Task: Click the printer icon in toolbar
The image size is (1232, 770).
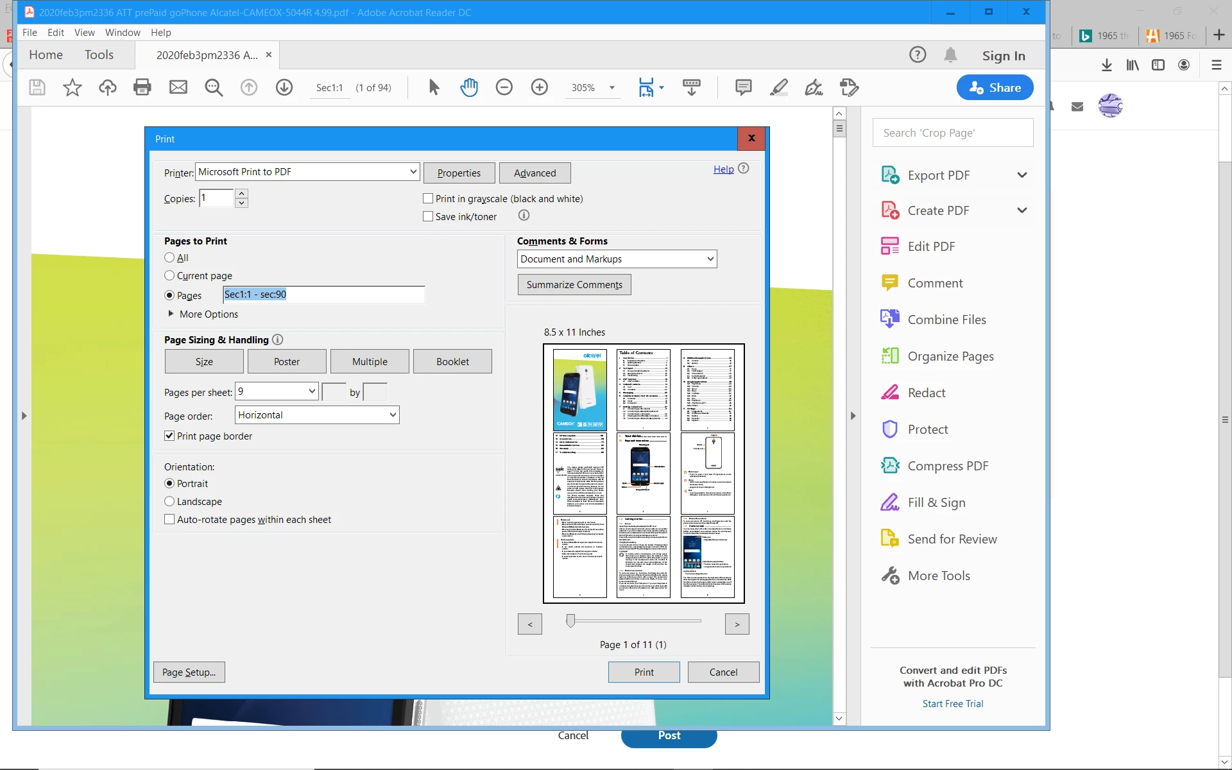Action: (142, 87)
